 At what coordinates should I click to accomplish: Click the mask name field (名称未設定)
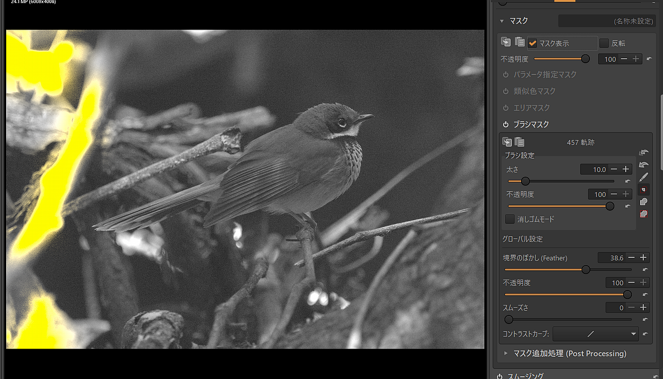pos(607,21)
